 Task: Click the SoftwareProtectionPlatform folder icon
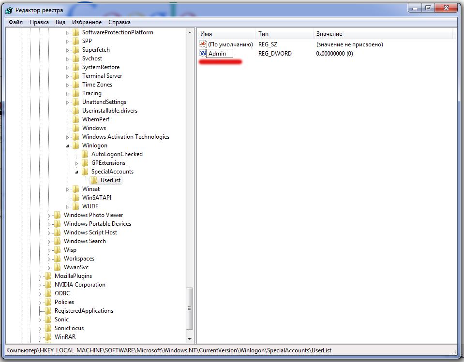pos(76,32)
